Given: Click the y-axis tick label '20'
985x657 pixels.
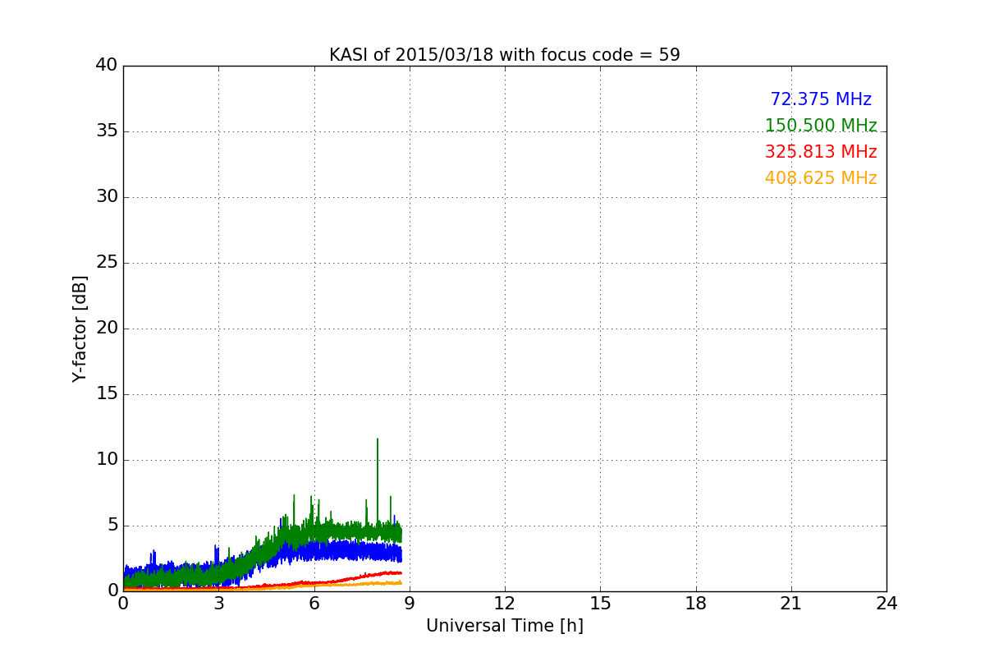Looking at the screenshot, I should pos(107,328).
